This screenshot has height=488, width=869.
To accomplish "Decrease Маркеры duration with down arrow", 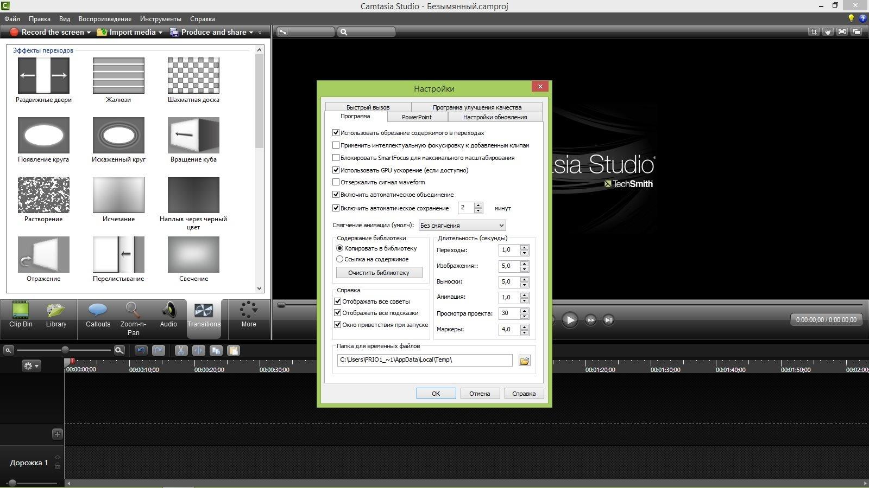I will coord(524,332).
